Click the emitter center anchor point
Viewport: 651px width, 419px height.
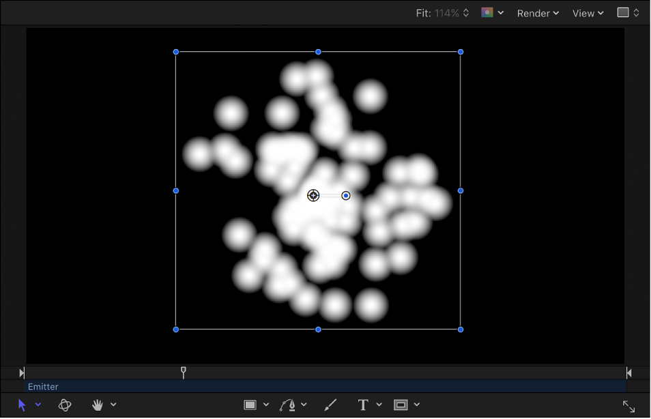click(x=314, y=195)
